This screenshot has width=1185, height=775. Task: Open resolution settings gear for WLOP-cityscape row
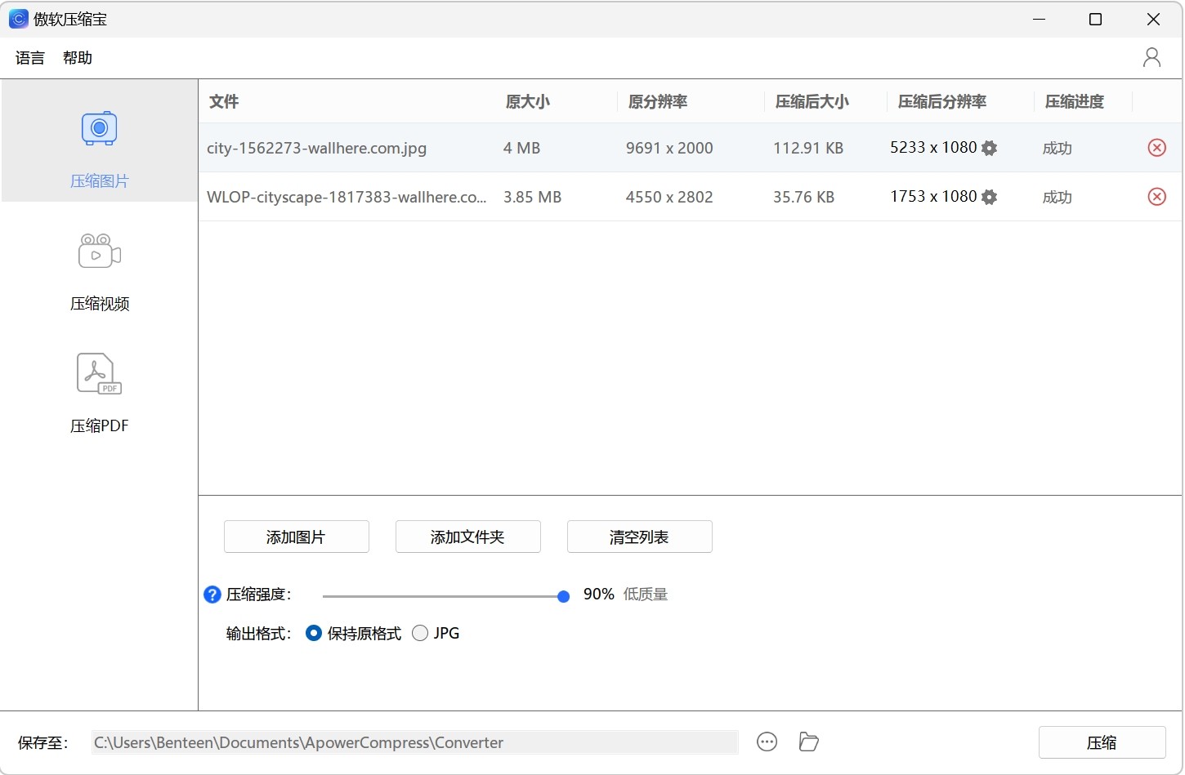pyautogui.click(x=990, y=197)
